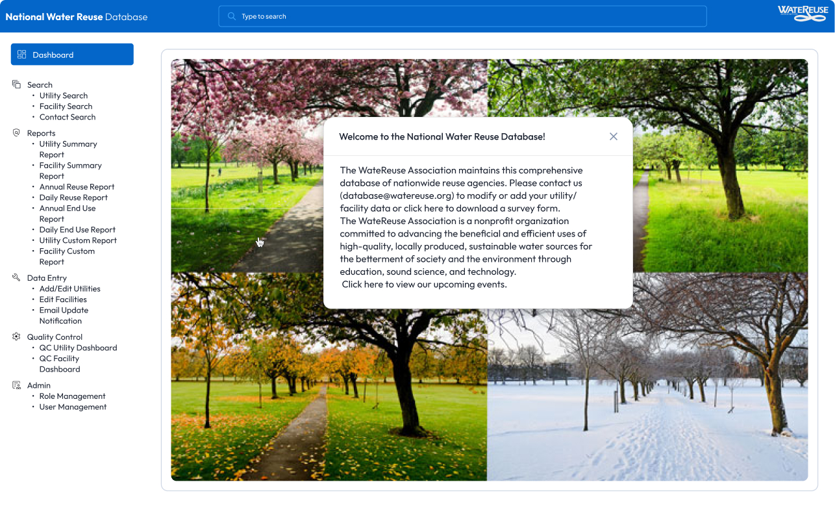
Task: Click the Admin section icon
Action: pyautogui.click(x=16, y=385)
